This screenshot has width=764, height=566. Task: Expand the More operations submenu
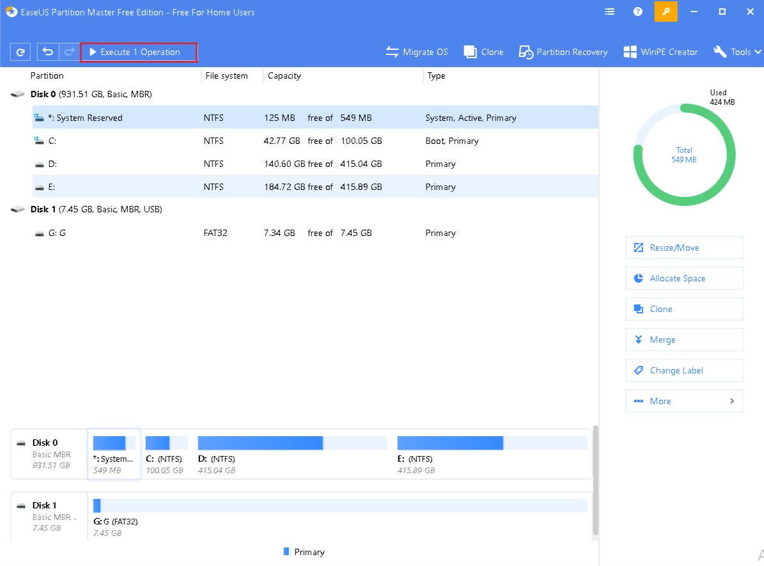point(684,401)
